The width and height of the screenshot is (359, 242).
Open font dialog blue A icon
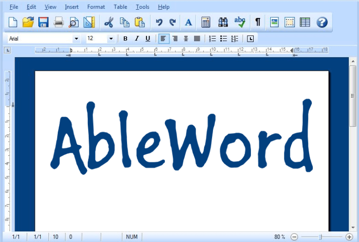(x=188, y=22)
